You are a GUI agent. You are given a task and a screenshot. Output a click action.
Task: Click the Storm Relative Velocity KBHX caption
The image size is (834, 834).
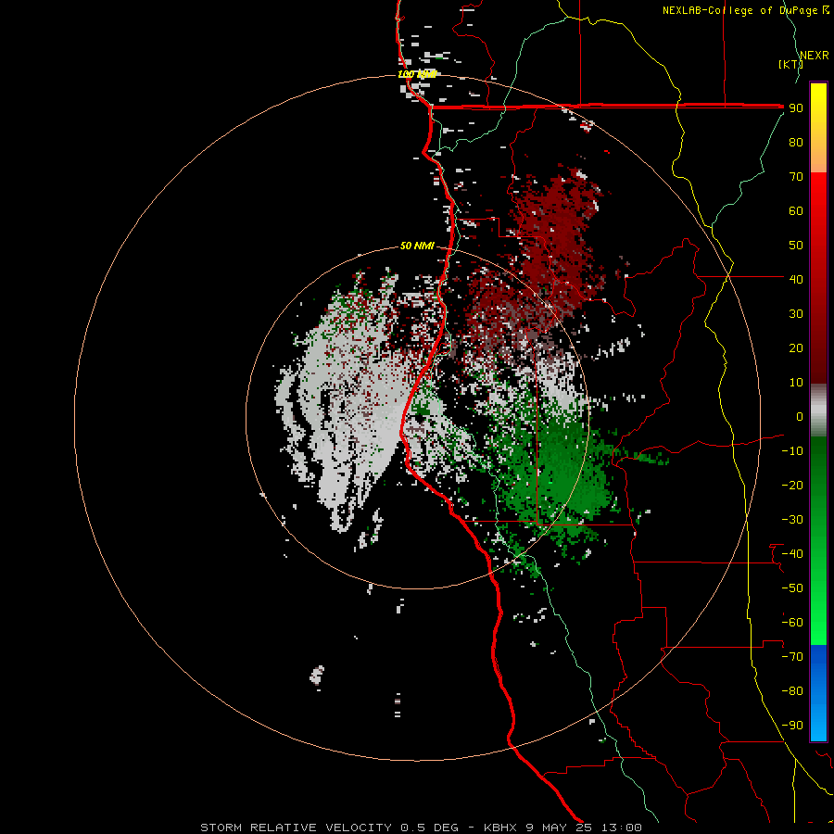(421, 828)
